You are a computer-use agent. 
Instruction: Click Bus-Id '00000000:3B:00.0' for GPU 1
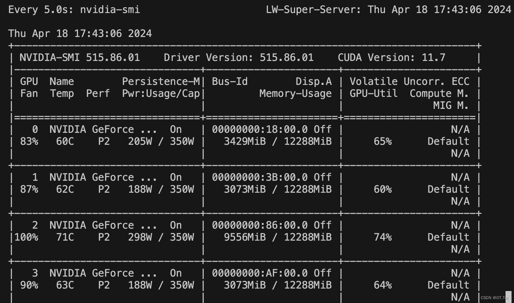tap(260, 177)
